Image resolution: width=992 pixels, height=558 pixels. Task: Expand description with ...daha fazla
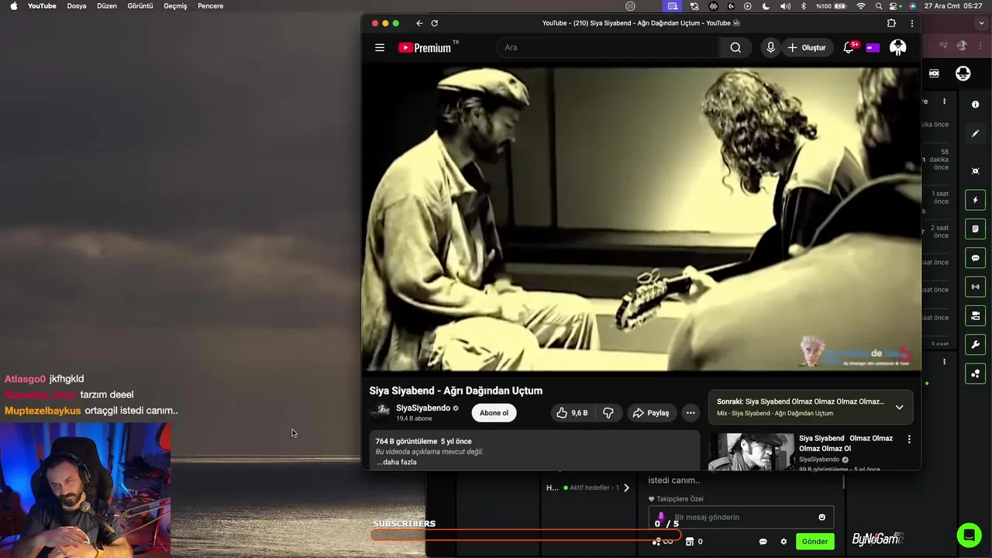click(397, 462)
